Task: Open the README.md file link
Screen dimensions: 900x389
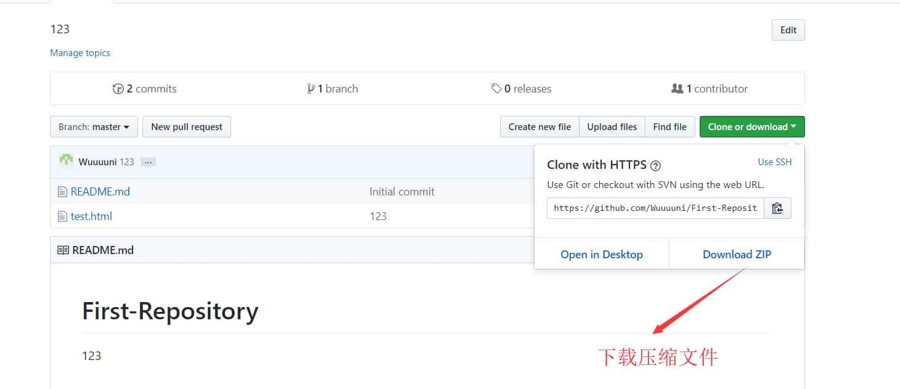Action: tap(100, 192)
